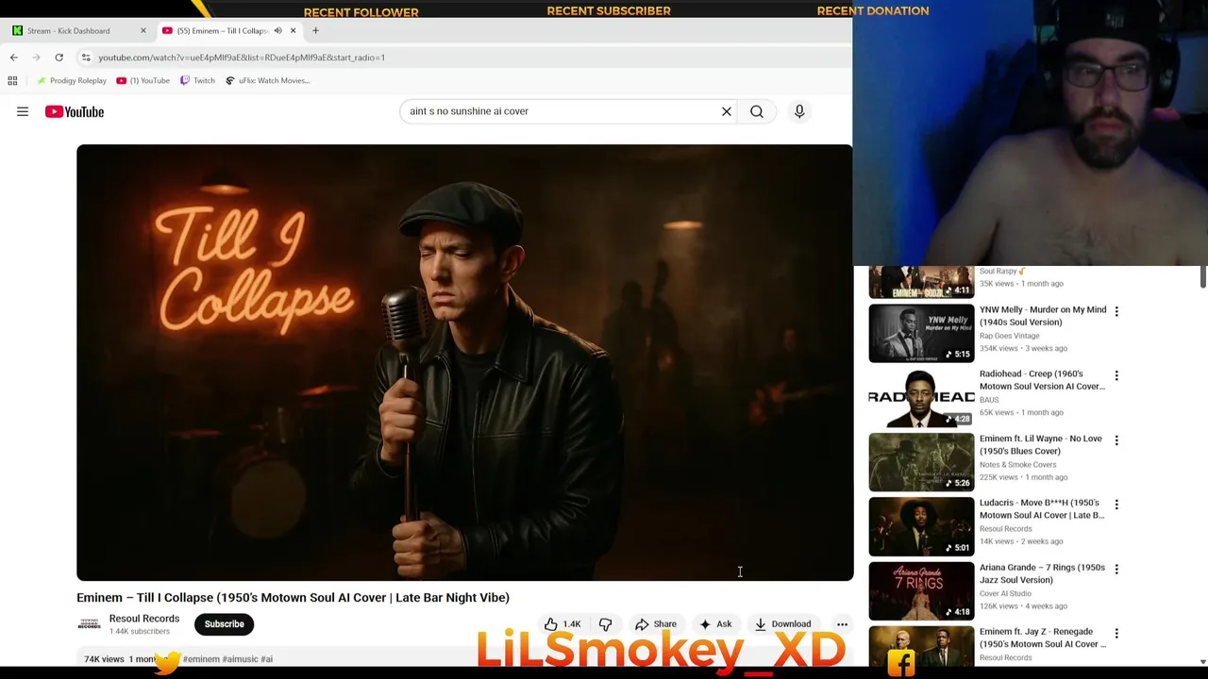Viewport: 1208px width, 679px height.
Task: Close the Kick Dashboard tab
Action: [143, 30]
